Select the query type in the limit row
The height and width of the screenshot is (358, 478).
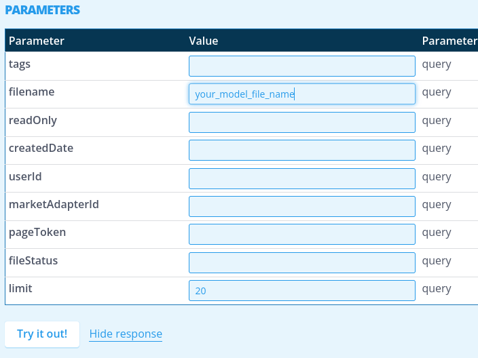[x=437, y=288]
